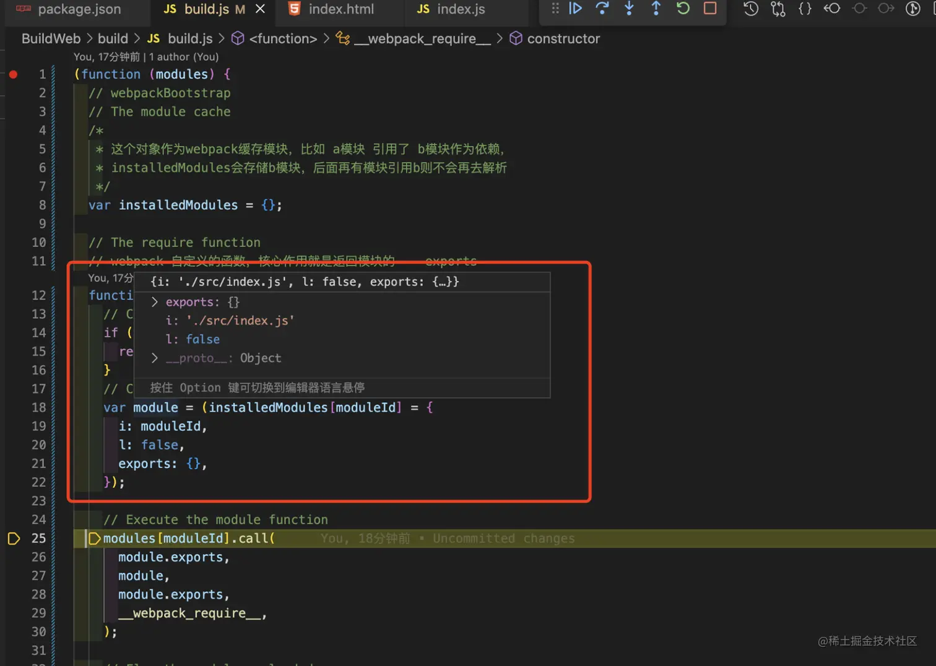Screen dimensions: 936x666
Task: Toggle the breakpoint on line 1
Action: [x=13, y=74]
